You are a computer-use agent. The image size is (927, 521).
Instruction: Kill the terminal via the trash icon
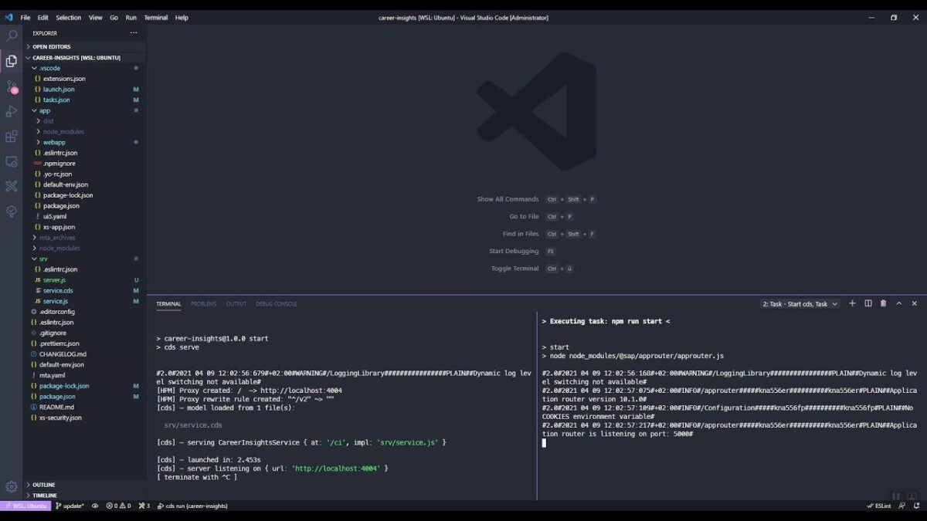883,303
